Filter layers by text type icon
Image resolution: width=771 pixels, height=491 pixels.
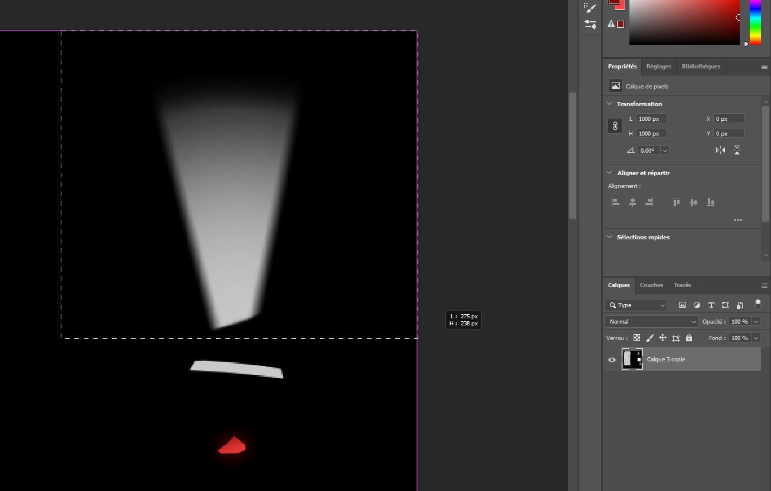tap(711, 305)
